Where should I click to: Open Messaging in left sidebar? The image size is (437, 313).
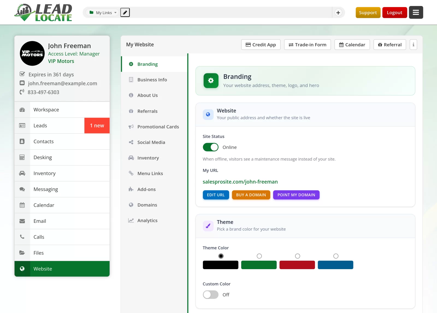coord(62,189)
